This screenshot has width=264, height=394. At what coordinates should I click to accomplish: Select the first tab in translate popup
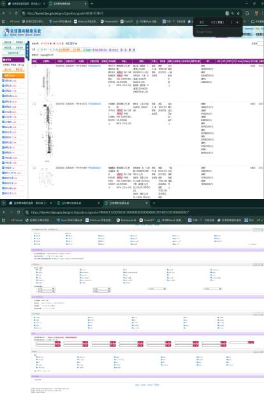pyautogui.click(x=202, y=22)
